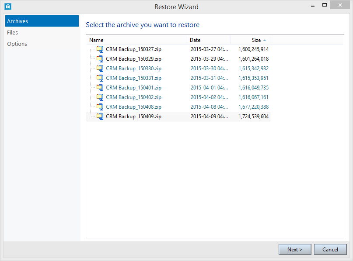This screenshot has width=353, height=261.
Task: Click the archive icon for CRM Backup_150408.zip
Action: (x=100, y=107)
